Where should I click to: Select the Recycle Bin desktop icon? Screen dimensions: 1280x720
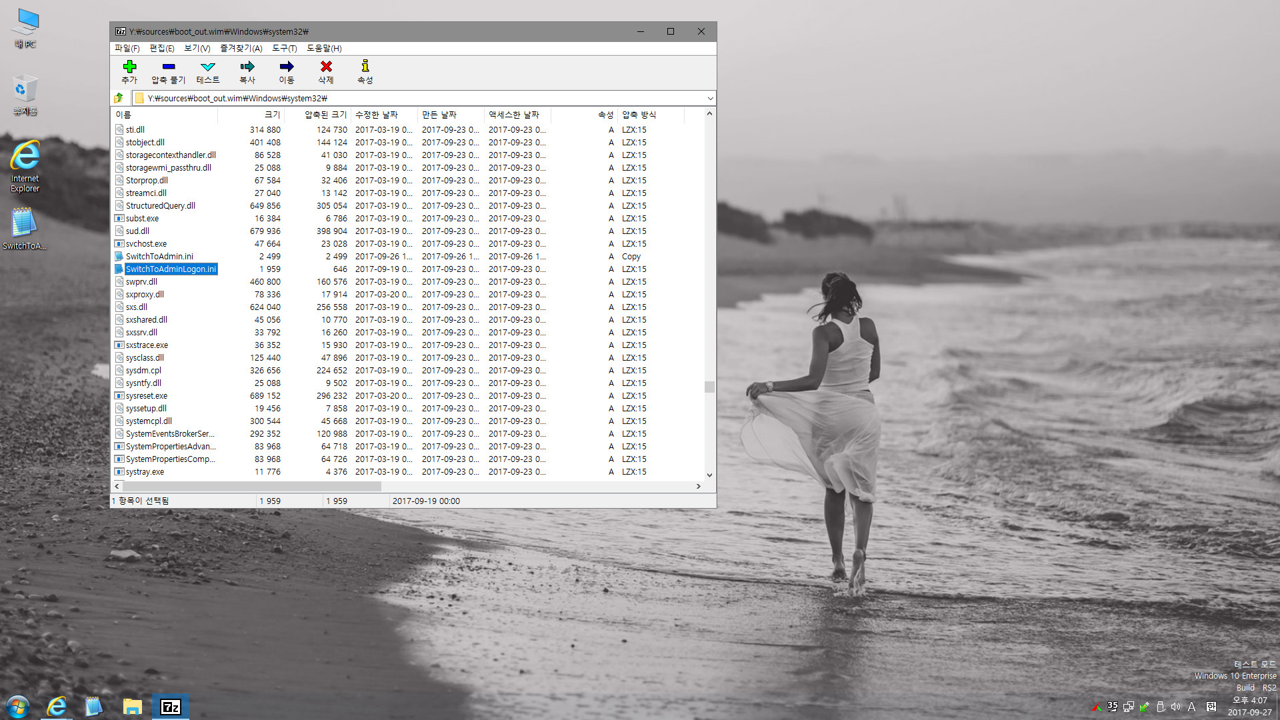[x=25, y=95]
